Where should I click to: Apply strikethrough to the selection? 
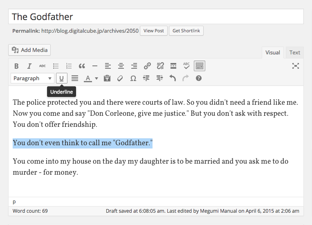(x=43, y=66)
